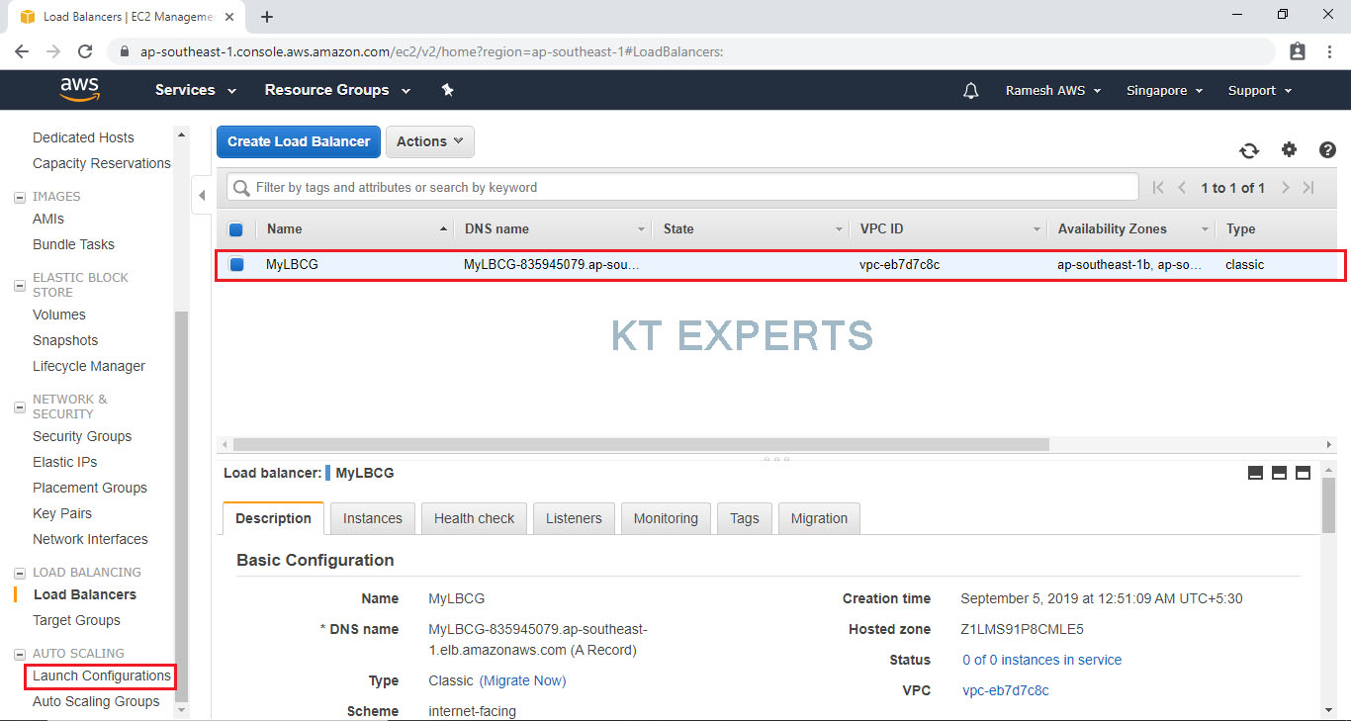
Task: Switch to the Instances tab
Action: coord(373,518)
